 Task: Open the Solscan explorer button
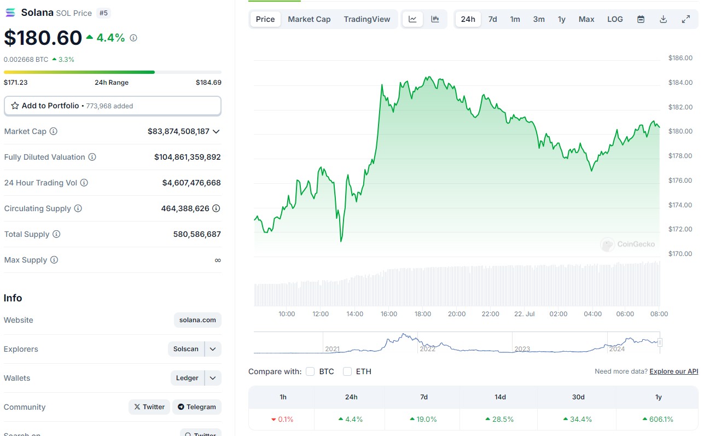click(x=186, y=349)
